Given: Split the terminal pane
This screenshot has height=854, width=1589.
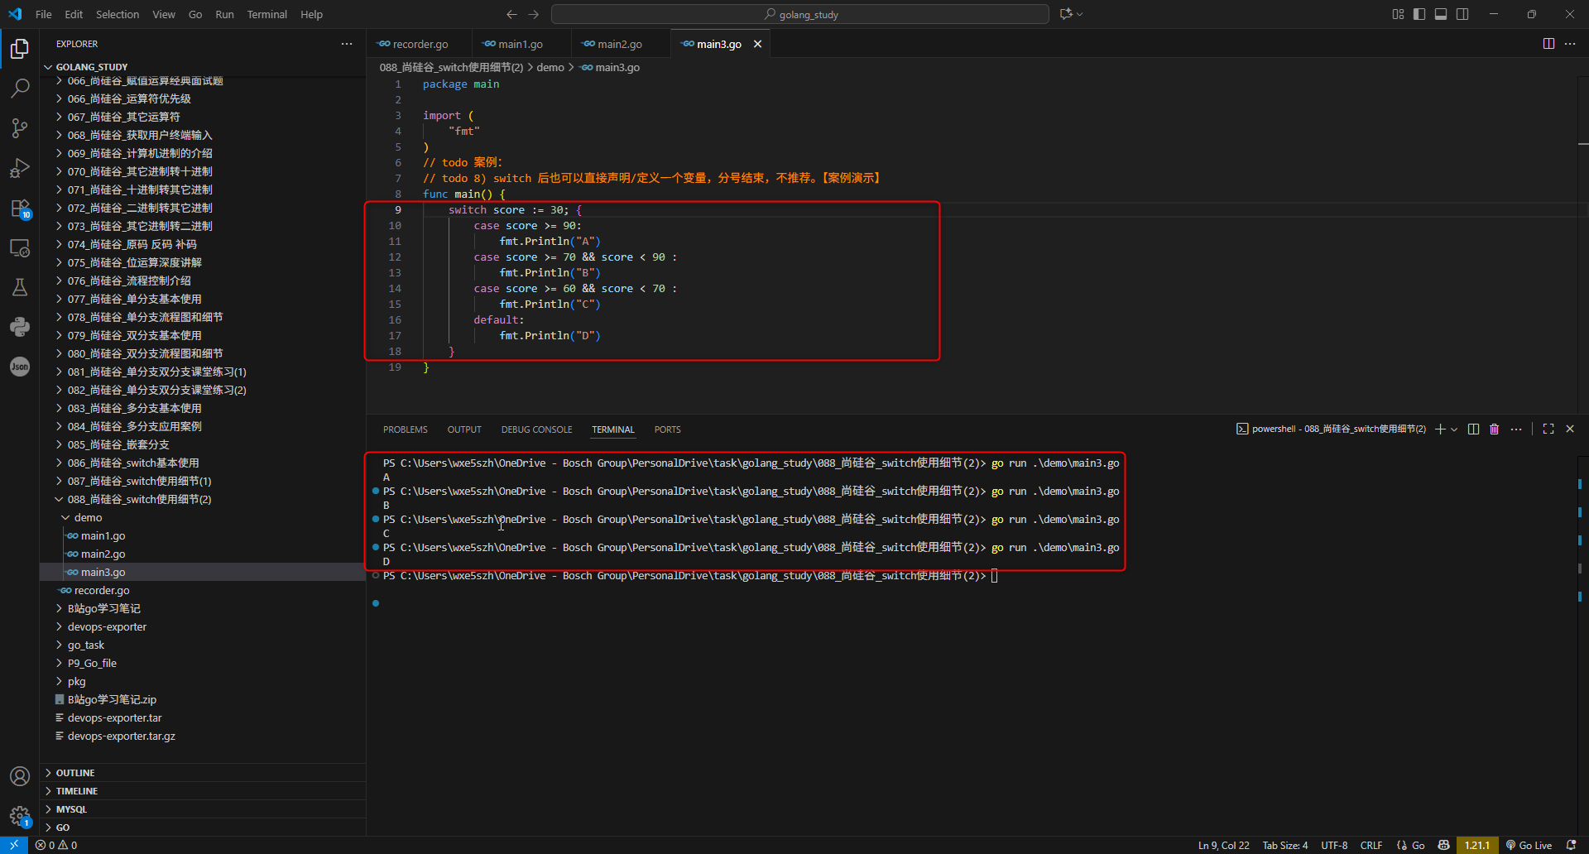Looking at the screenshot, I should 1473,429.
